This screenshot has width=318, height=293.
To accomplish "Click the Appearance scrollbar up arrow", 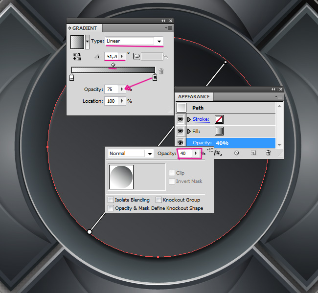I will click(x=279, y=106).
